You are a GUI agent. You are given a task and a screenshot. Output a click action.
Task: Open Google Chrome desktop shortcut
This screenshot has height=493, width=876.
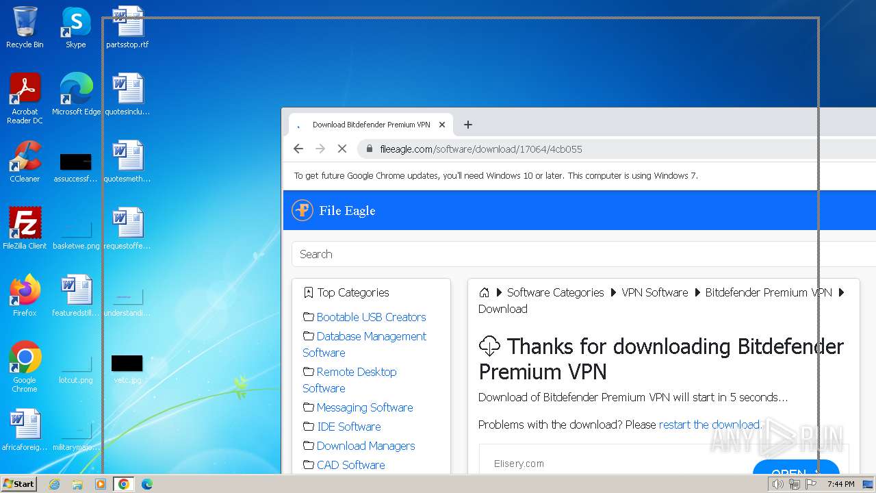(x=25, y=367)
